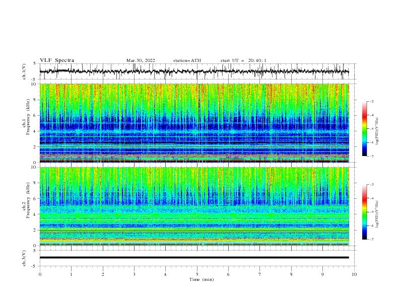The height and width of the screenshot is (308, 399).
Task: Click the 'start UT = 20:40:1' text
Action: [x=243, y=60]
